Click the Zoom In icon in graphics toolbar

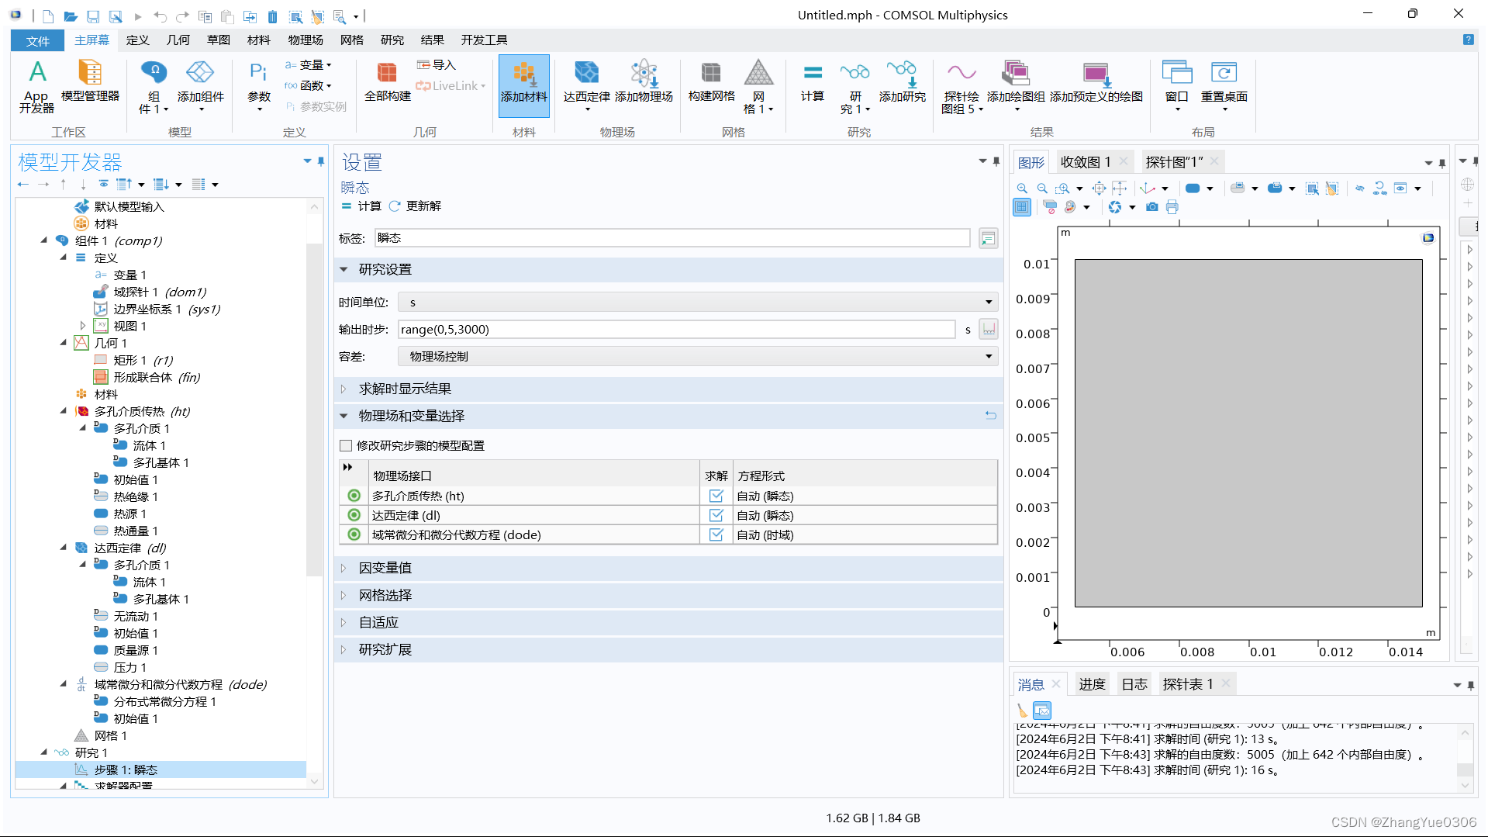tap(1022, 188)
